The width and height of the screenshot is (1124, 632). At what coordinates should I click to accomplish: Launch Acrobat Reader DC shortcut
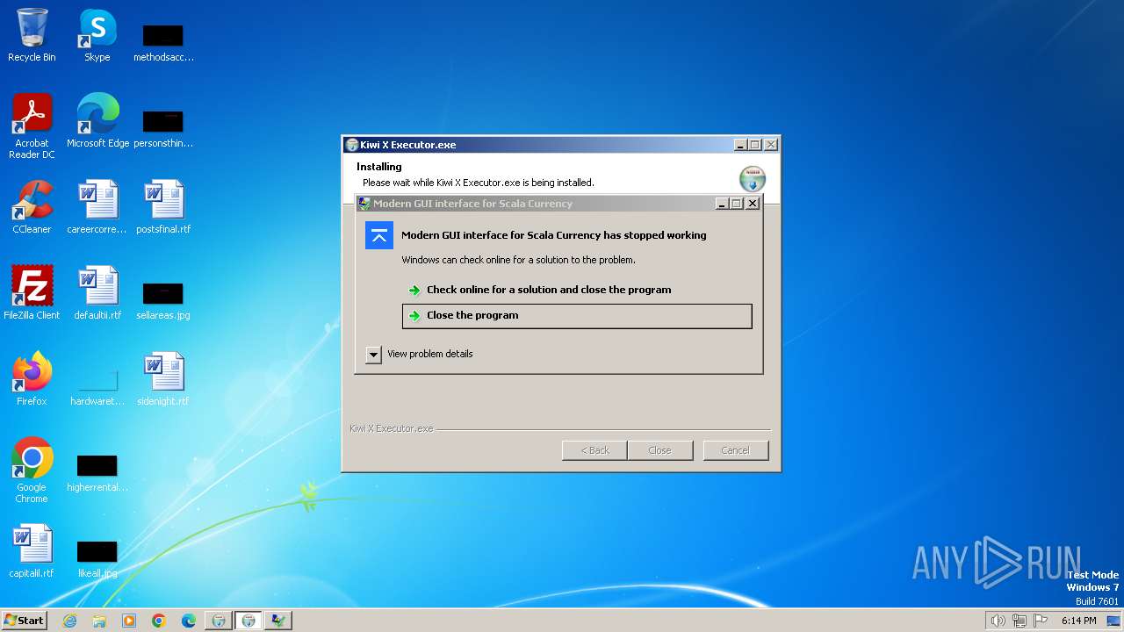(32, 126)
